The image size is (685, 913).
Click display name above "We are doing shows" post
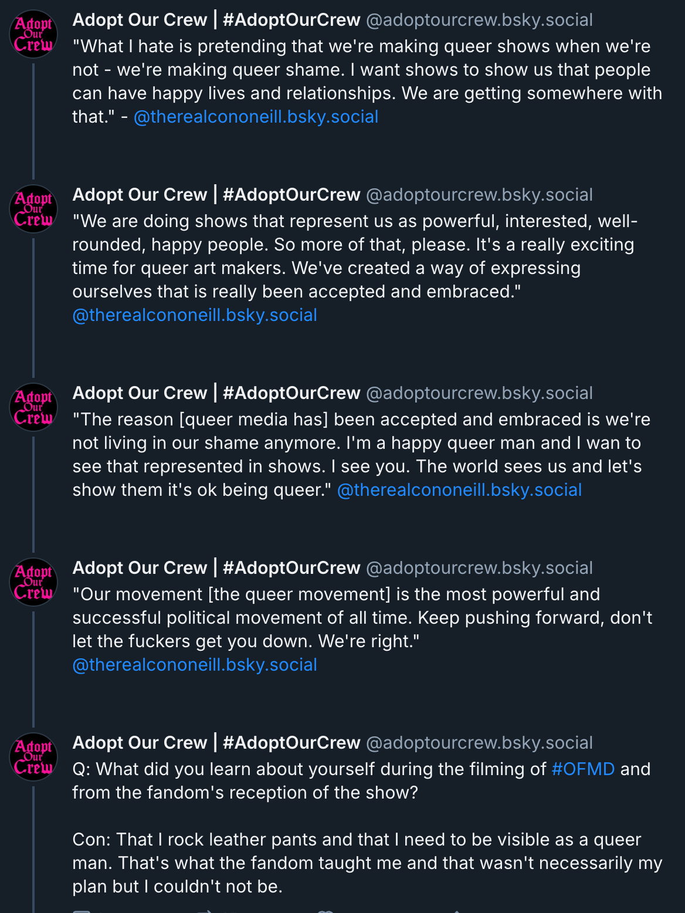216,195
